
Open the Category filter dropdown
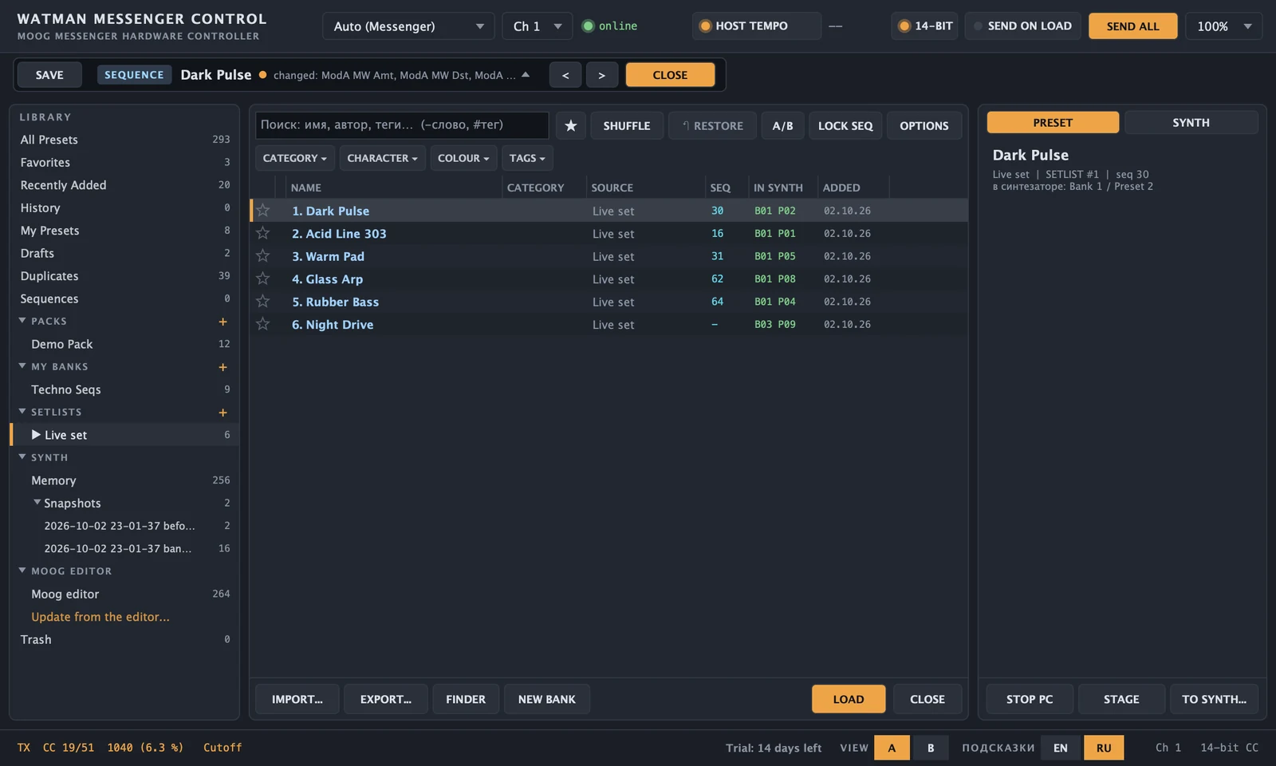294,158
